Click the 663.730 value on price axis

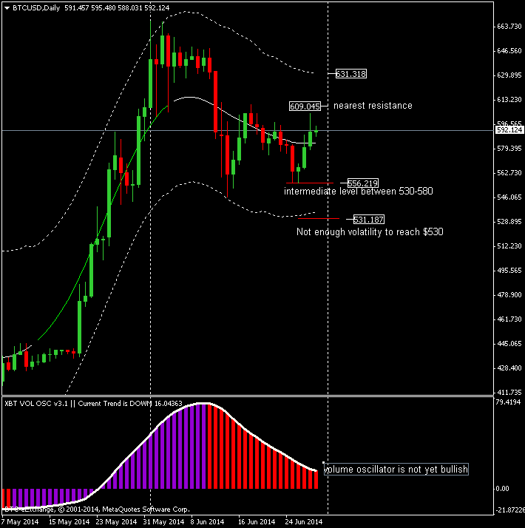pos(509,27)
